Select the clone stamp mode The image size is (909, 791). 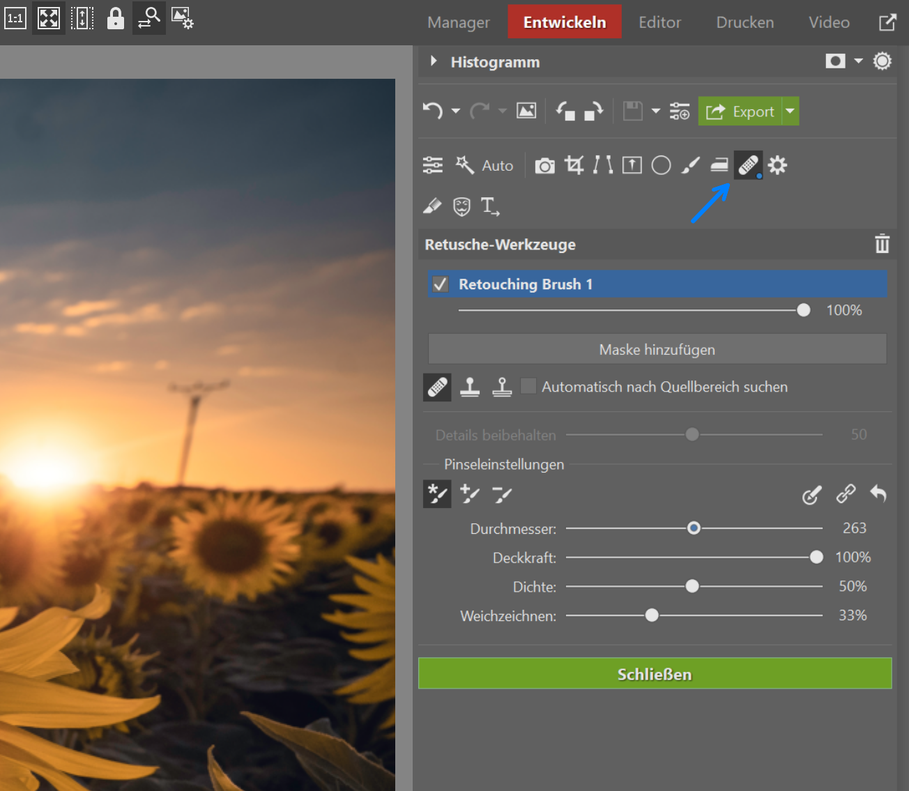(470, 387)
